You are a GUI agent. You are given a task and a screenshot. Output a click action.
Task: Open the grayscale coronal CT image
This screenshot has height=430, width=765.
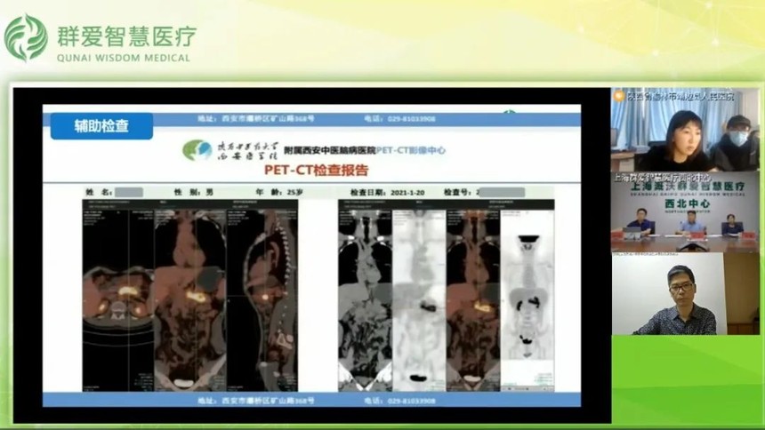click(x=365, y=299)
